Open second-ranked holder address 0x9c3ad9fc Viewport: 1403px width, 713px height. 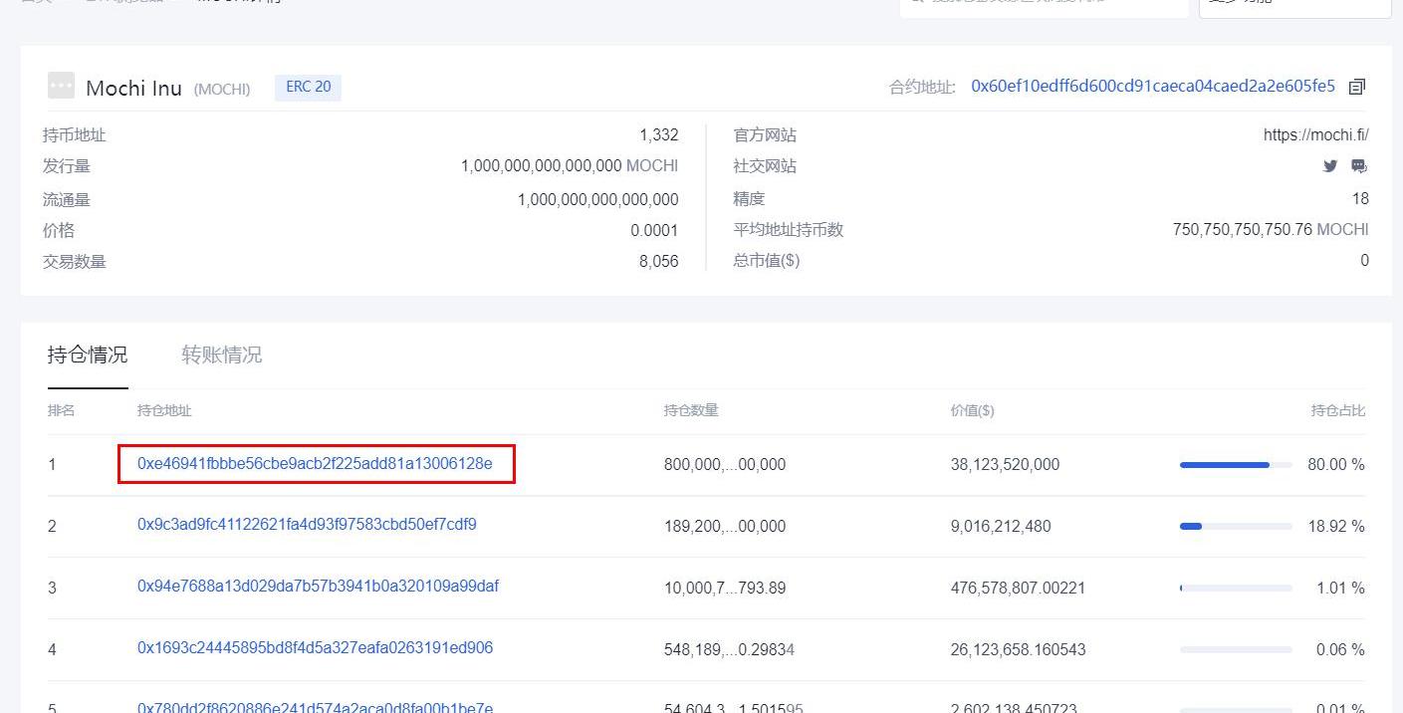[307, 525]
